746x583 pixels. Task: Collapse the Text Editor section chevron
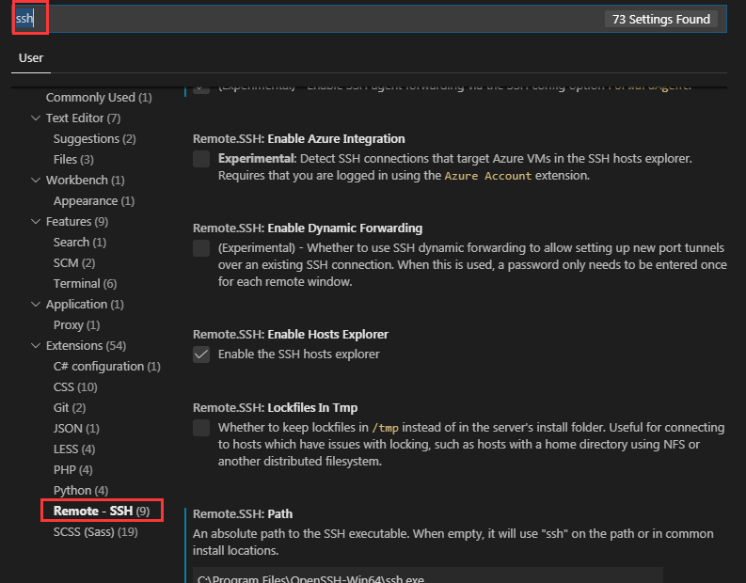click(36, 118)
